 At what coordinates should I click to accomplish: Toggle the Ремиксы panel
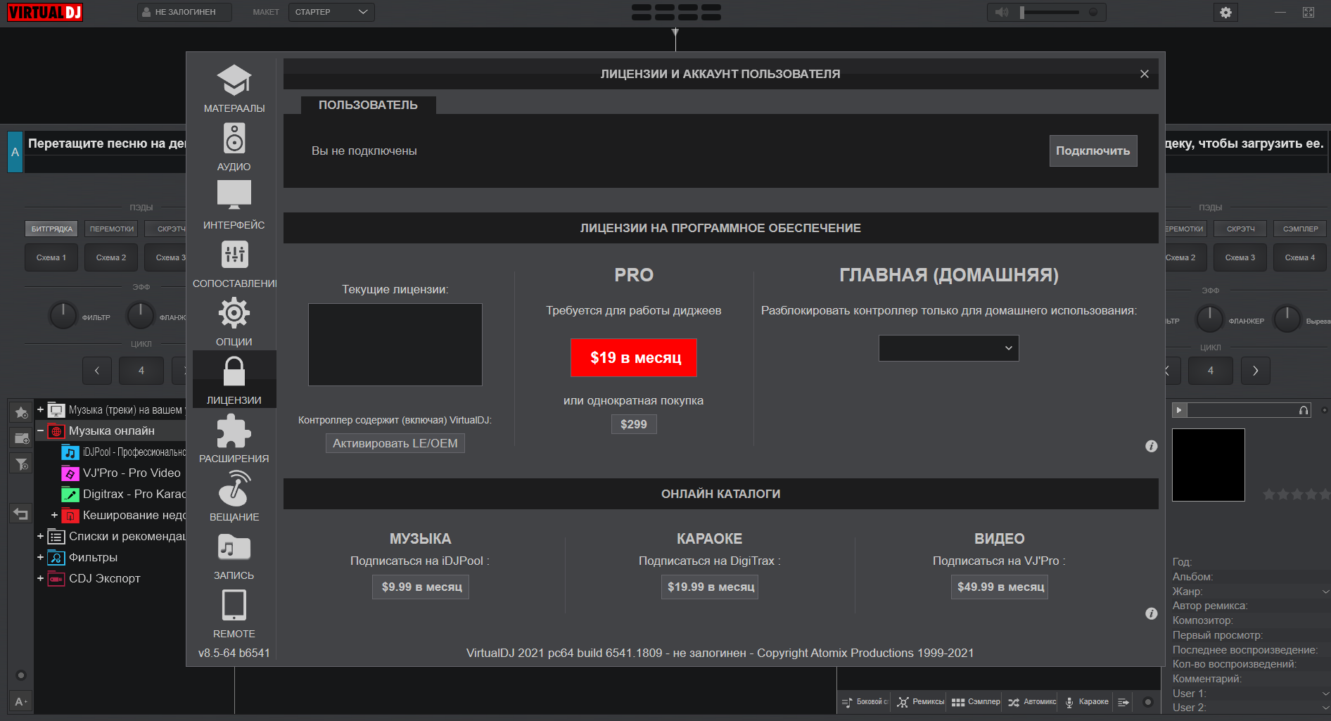[x=920, y=702]
